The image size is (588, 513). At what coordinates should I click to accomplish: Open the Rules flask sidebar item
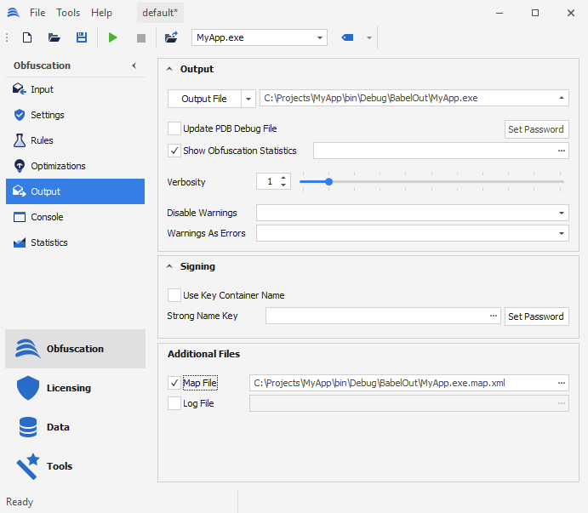coord(42,140)
